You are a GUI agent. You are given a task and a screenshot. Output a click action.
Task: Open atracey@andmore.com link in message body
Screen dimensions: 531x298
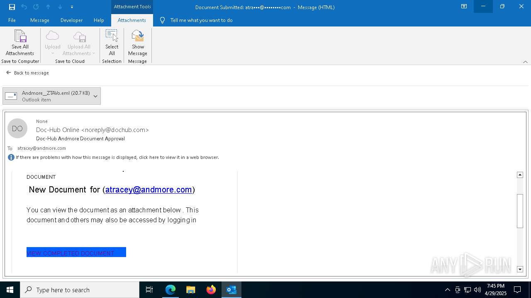[149, 190]
